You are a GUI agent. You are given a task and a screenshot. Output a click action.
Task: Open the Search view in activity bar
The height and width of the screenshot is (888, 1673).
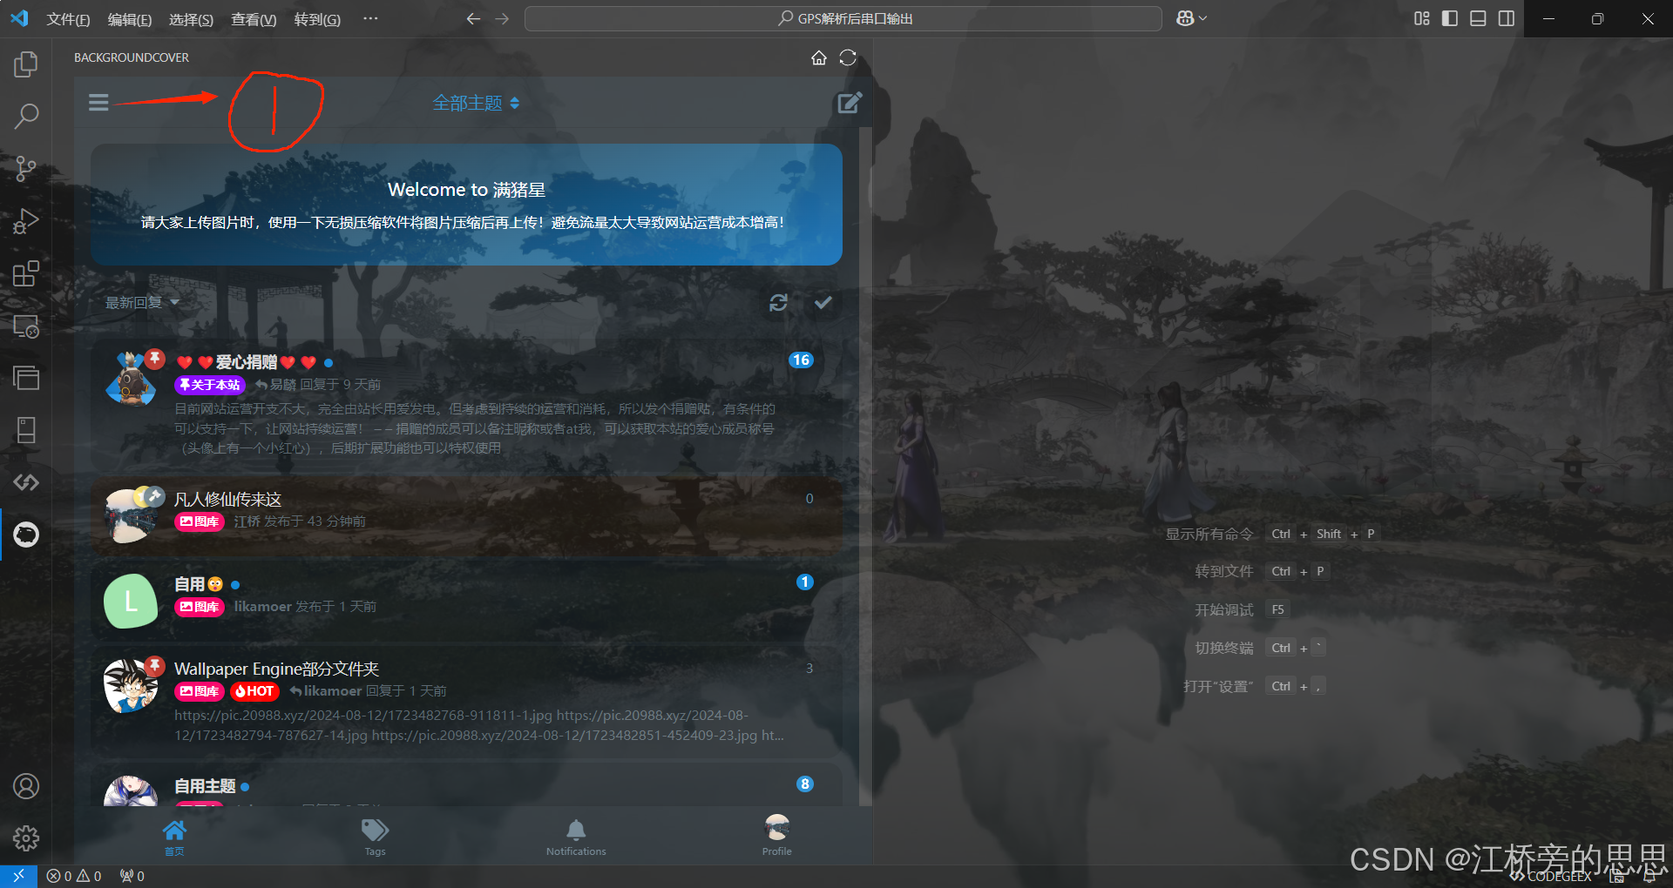coord(26,116)
